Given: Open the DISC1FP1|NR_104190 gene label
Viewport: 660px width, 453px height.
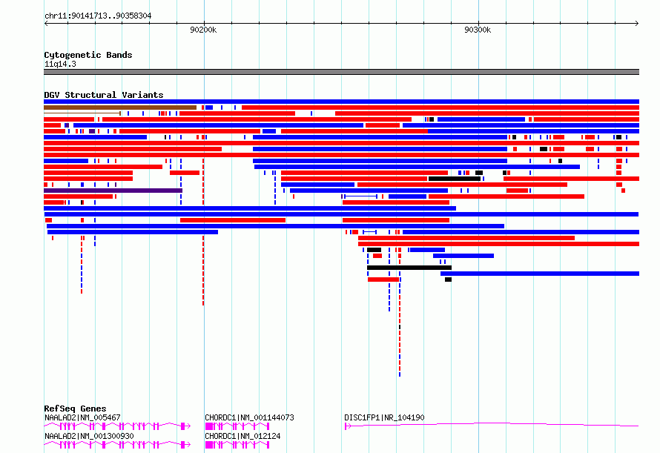Looking at the screenshot, I should point(384,417).
